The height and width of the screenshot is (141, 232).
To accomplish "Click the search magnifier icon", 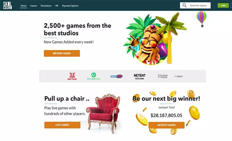I will (x=184, y=5).
